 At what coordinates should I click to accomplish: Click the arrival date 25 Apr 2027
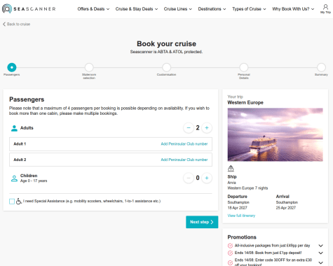tap(286, 208)
